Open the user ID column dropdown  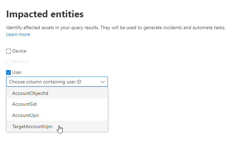[57, 82]
